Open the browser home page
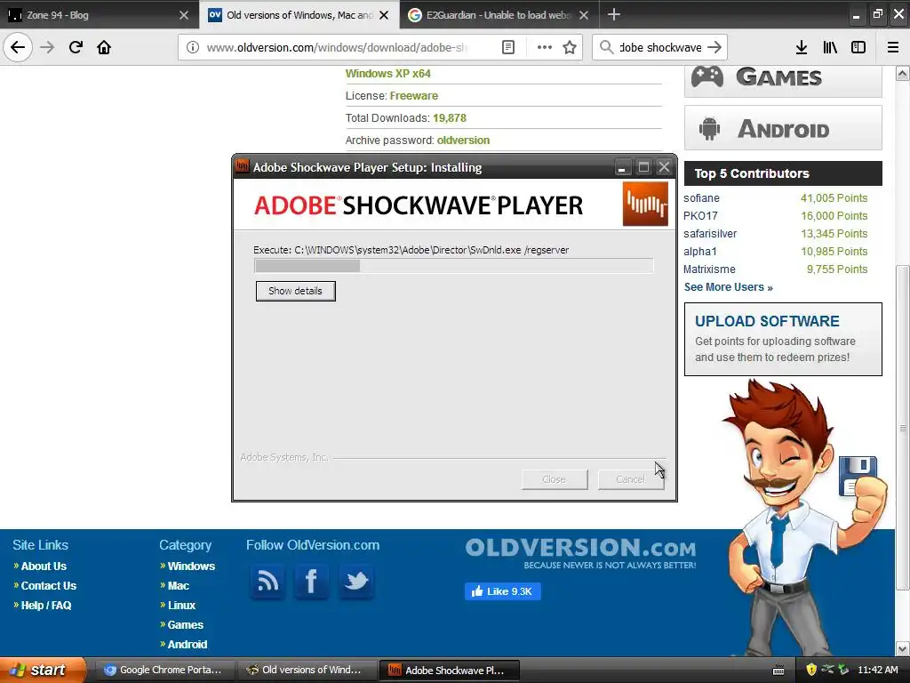This screenshot has width=910, height=683. click(x=104, y=47)
